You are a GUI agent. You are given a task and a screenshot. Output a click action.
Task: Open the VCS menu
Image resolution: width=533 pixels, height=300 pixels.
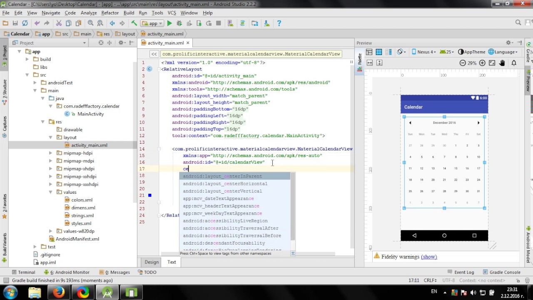[x=172, y=13]
